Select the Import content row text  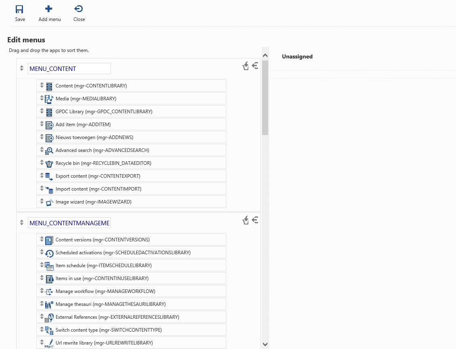pyautogui.click(x=99, y=189)
